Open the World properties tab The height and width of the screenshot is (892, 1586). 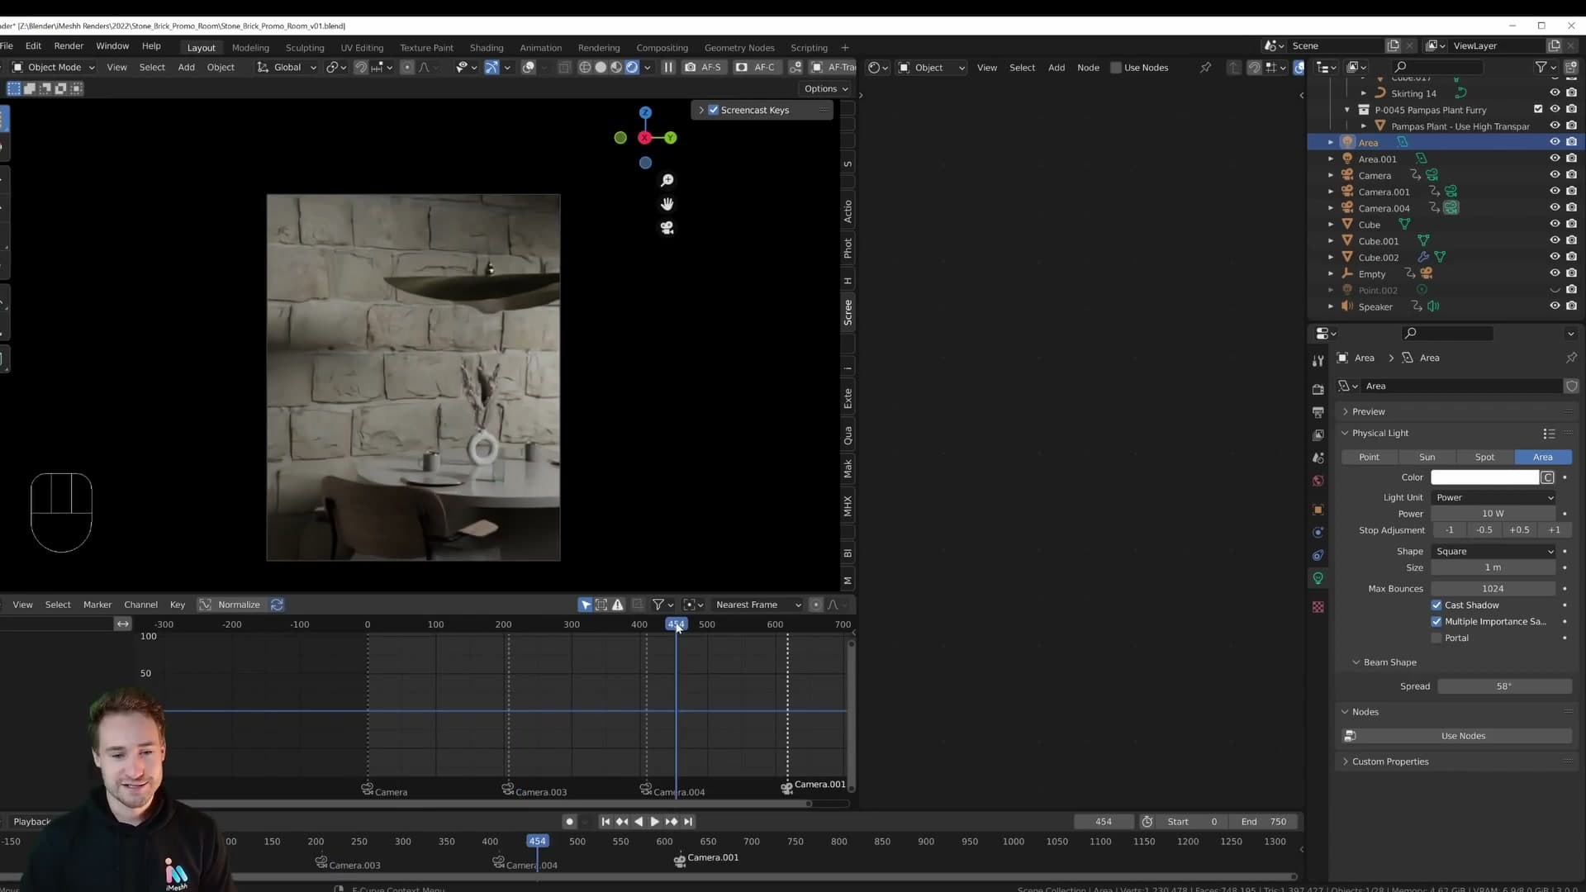(x=1318, y=481)
